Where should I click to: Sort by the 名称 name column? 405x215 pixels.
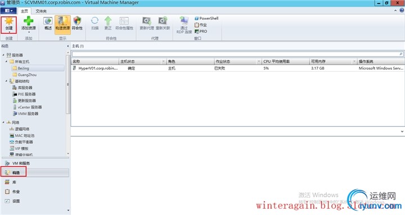pos(95,61)
